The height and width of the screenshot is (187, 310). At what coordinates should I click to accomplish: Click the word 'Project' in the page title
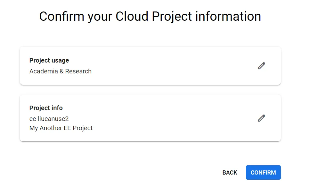click(171, 17)
